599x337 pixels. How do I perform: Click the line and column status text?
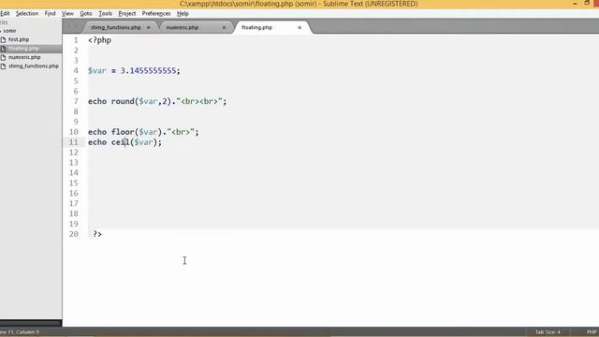point(20,332)
